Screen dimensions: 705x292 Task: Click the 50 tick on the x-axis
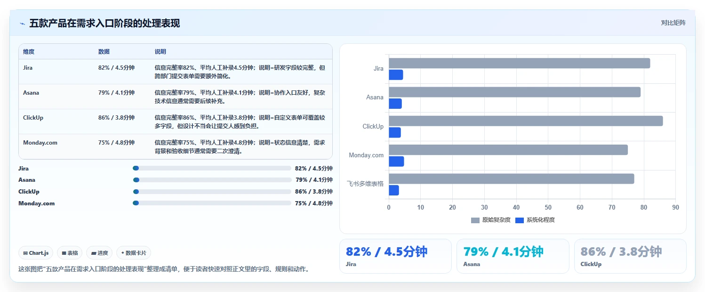tap(548, 207)
